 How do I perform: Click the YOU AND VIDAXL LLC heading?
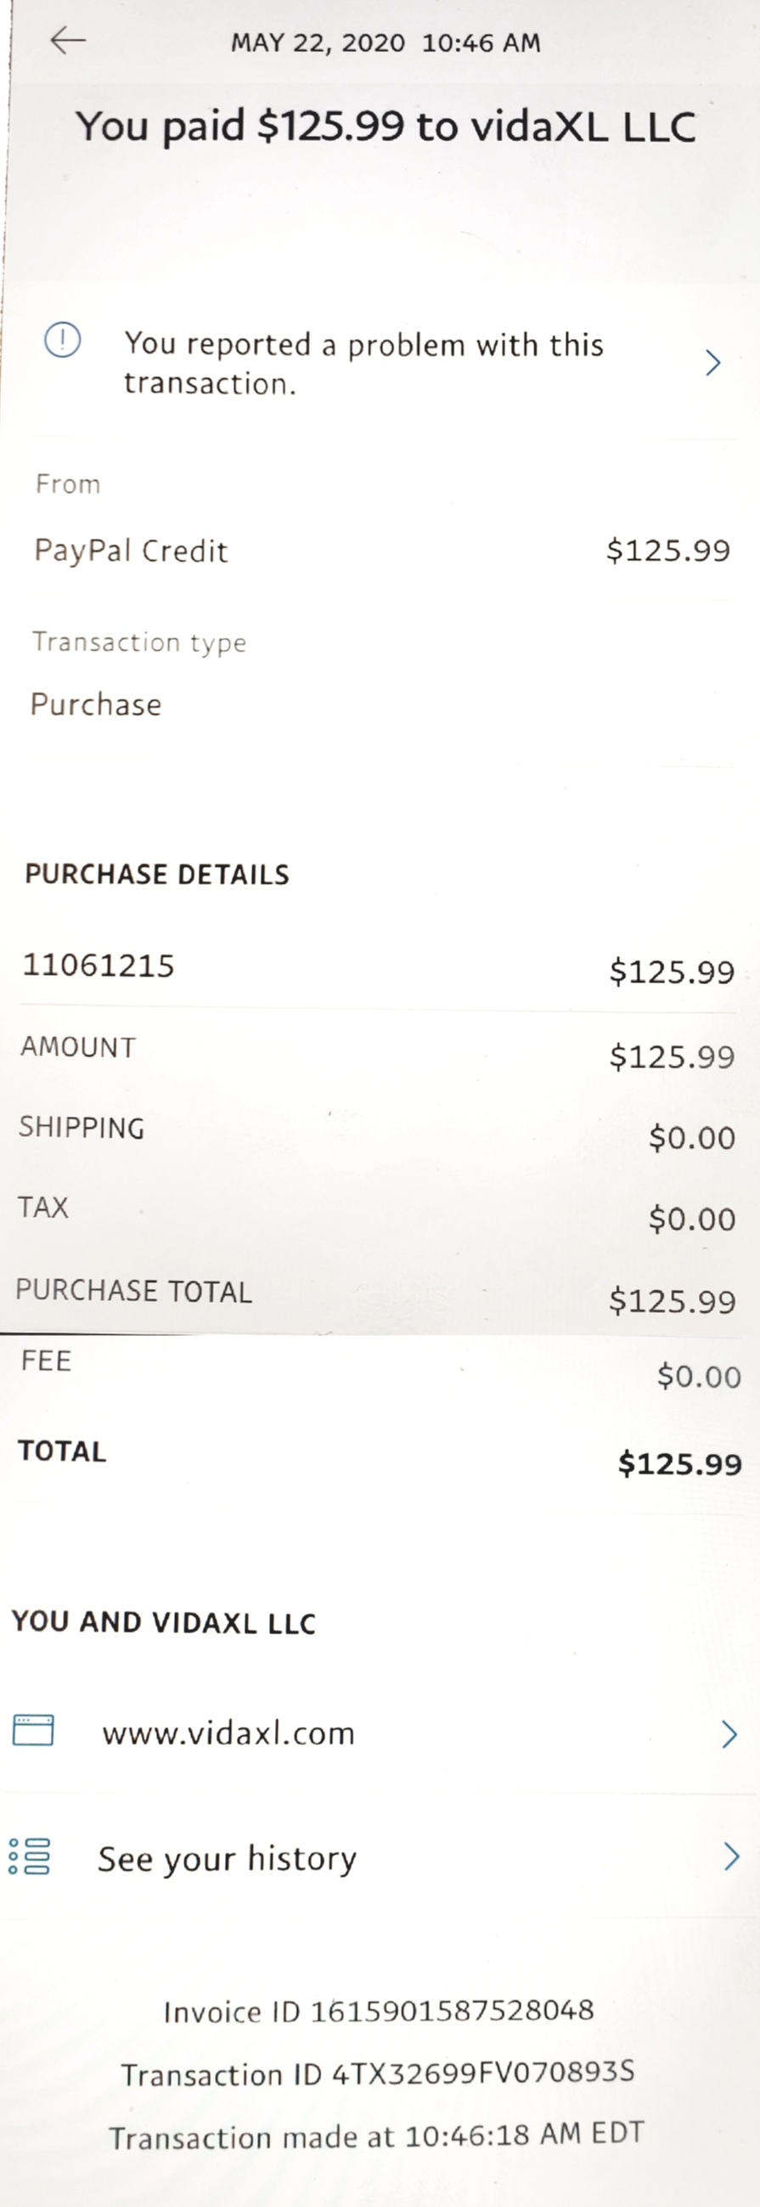coord(164,1621)
